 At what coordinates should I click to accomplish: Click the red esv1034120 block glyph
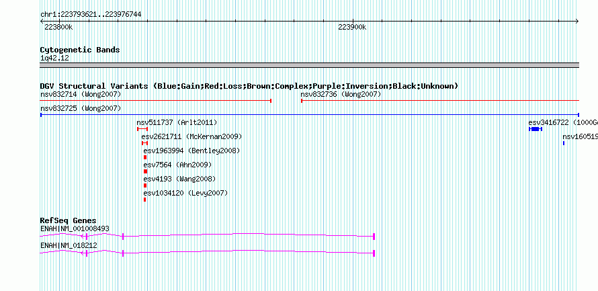[x=144, y=200]
